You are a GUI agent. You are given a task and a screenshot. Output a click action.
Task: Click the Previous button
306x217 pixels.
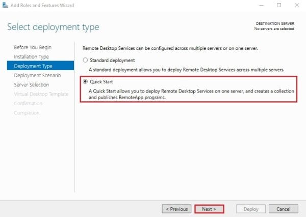(x=176, y=208)
